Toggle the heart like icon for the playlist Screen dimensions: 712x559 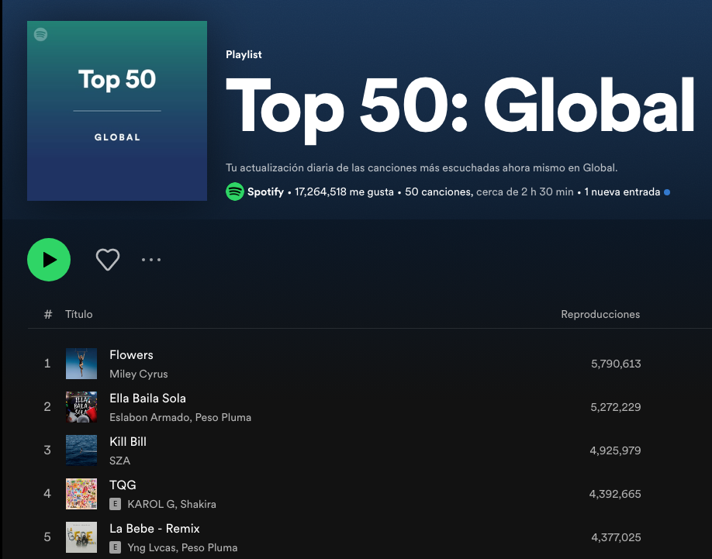coord(108,260)
